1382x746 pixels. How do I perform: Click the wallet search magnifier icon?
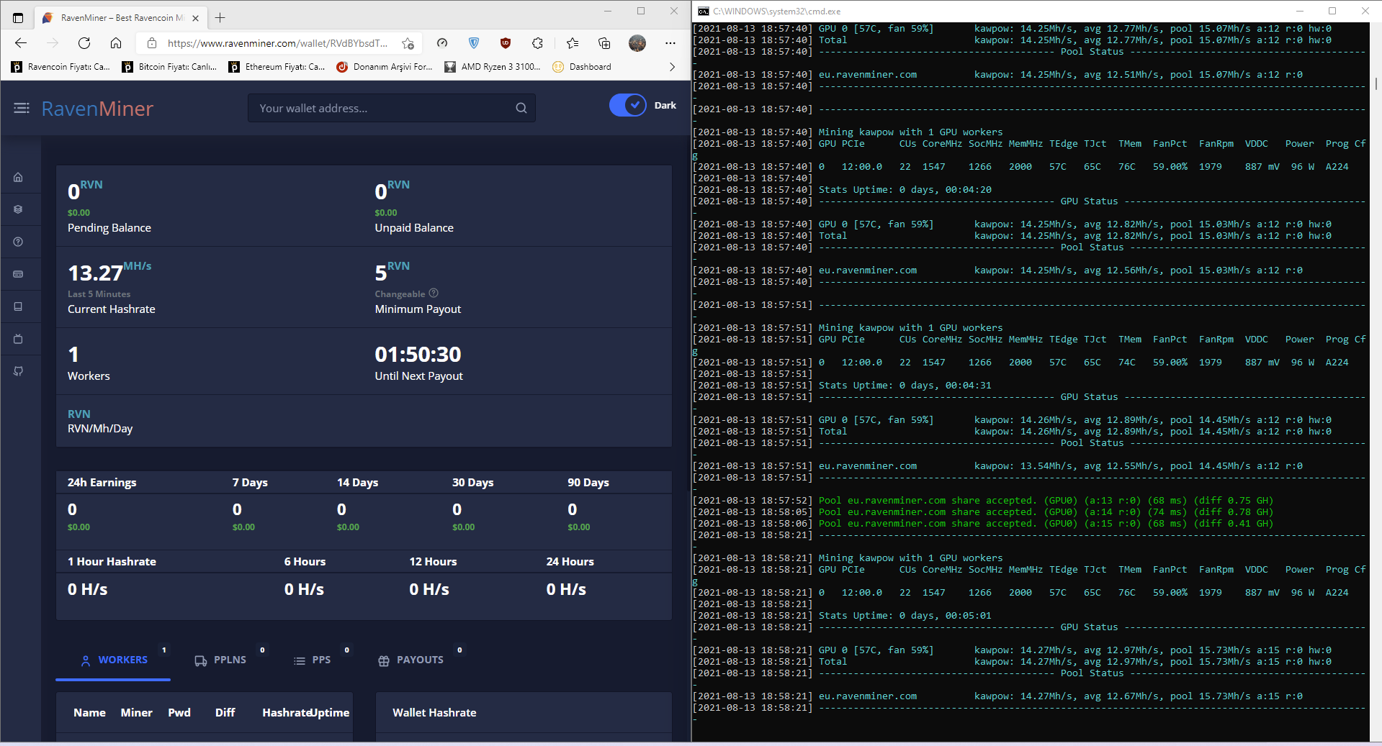(x=521, y=108)
